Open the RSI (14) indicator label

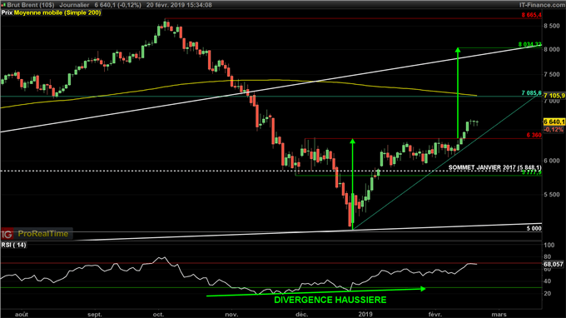[x=13, y=245]
